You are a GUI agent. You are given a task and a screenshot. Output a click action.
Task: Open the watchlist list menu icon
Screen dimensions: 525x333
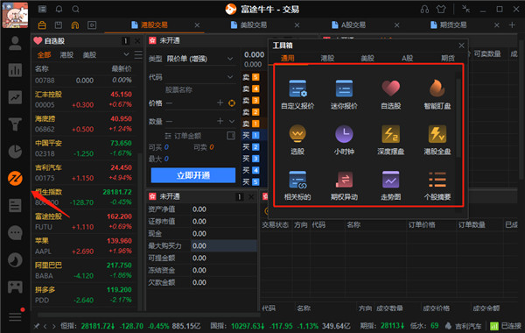(x=138, y=54)
